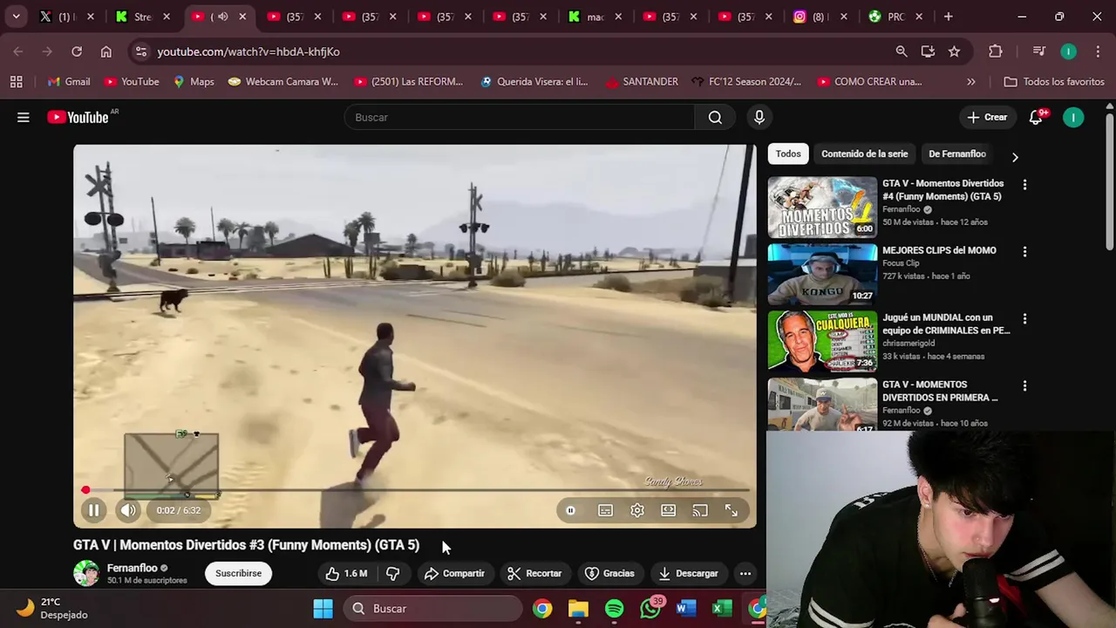The height and width of the screenshot is (628, 1116).
Task: Pause the playing video
Action: [x=93, y=510]
